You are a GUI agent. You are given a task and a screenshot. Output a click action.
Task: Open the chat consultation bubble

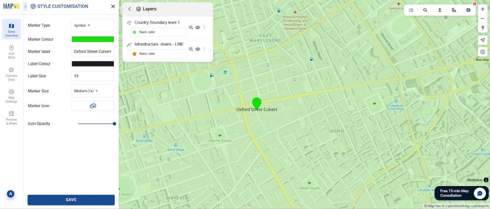pyautogui.click(x=479, y=193)
